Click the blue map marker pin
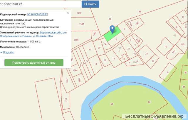Screen dimensions: 188x120 pyautogui.click(x=112, y=29)
